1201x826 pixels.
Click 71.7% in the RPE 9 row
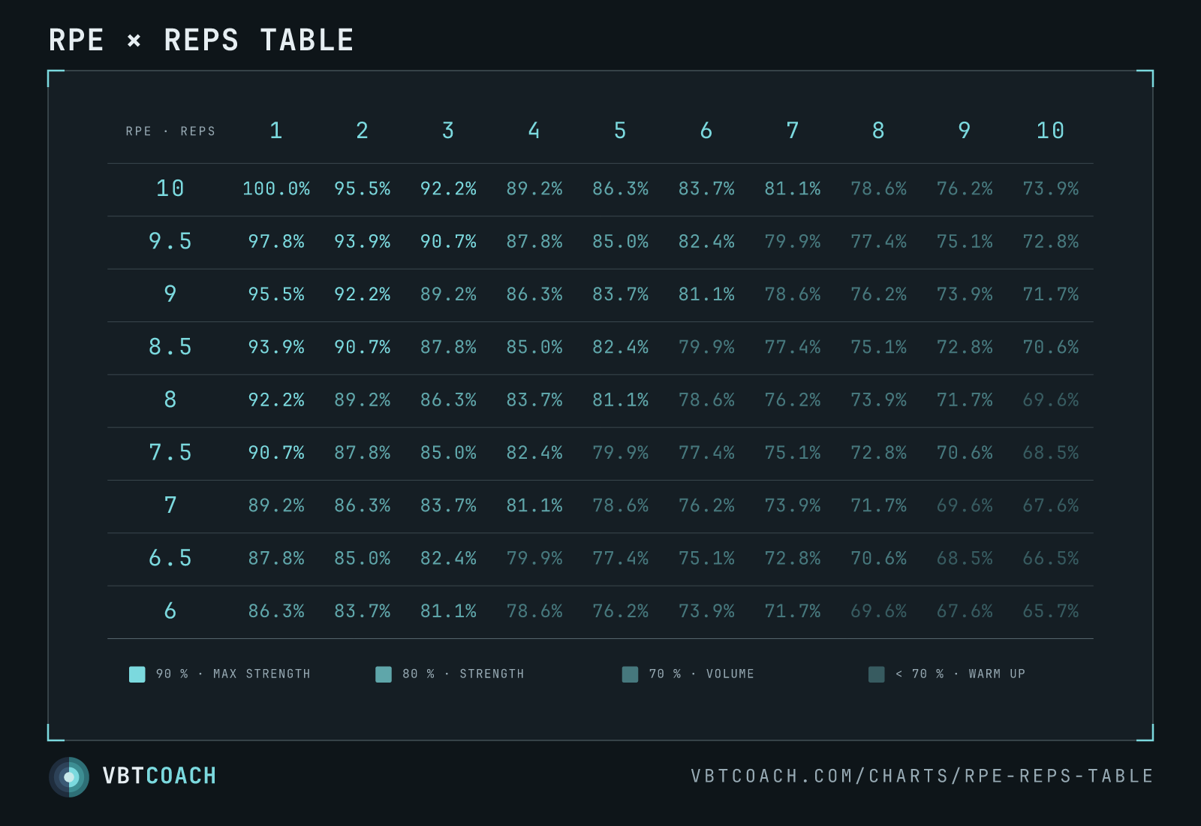(1051, 294)
